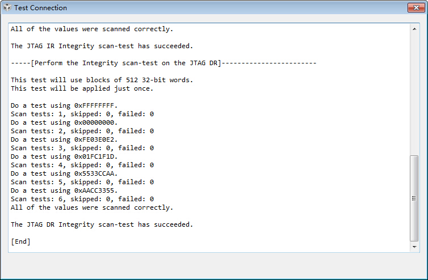This screenshot has width=428, height=280.
Task: Click the line containing 0x01FC1F1D
Action: (x=64, y=156)
